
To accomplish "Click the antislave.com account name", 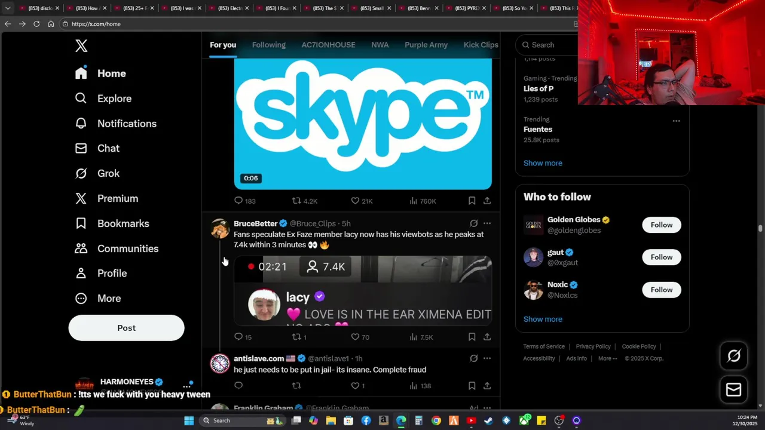I will click(x=259, y=358).
